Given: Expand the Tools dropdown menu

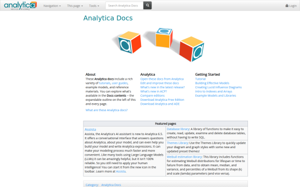Looking at the screenshot, I should coord(94,5).
